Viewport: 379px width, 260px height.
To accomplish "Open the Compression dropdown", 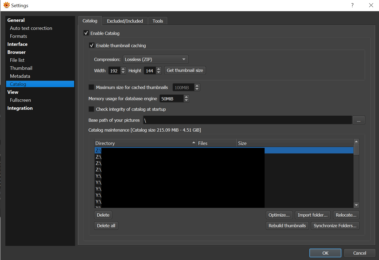I will [155, 59].
